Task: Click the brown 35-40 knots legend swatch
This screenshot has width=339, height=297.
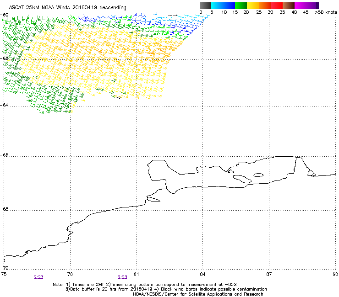Action: [289, 5]
